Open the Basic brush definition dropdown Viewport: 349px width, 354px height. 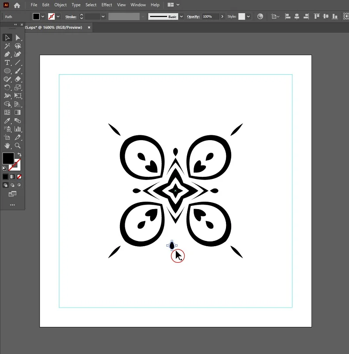pos(181,17)
